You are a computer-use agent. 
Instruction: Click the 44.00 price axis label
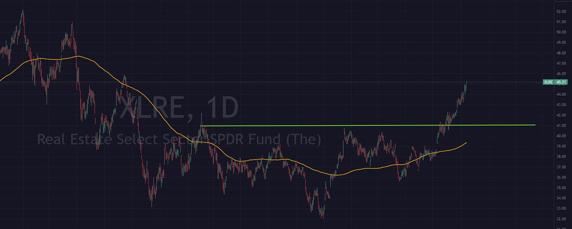click(x=561, y=95)
